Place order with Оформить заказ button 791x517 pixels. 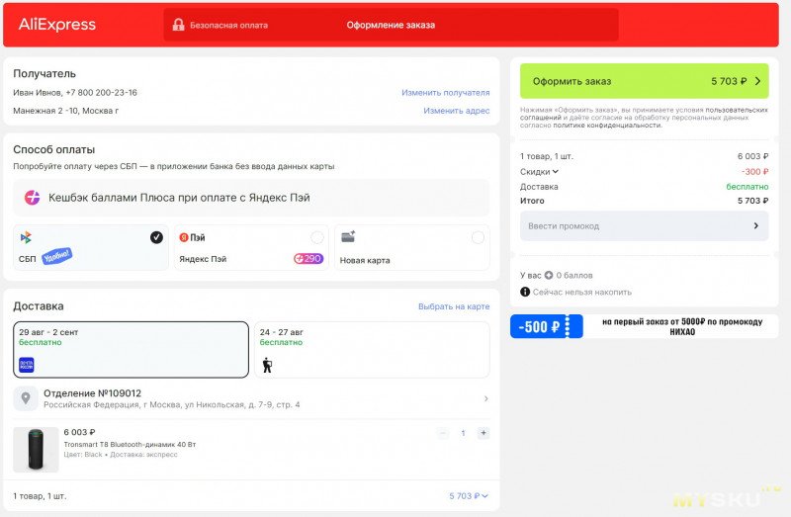[645, 81]
